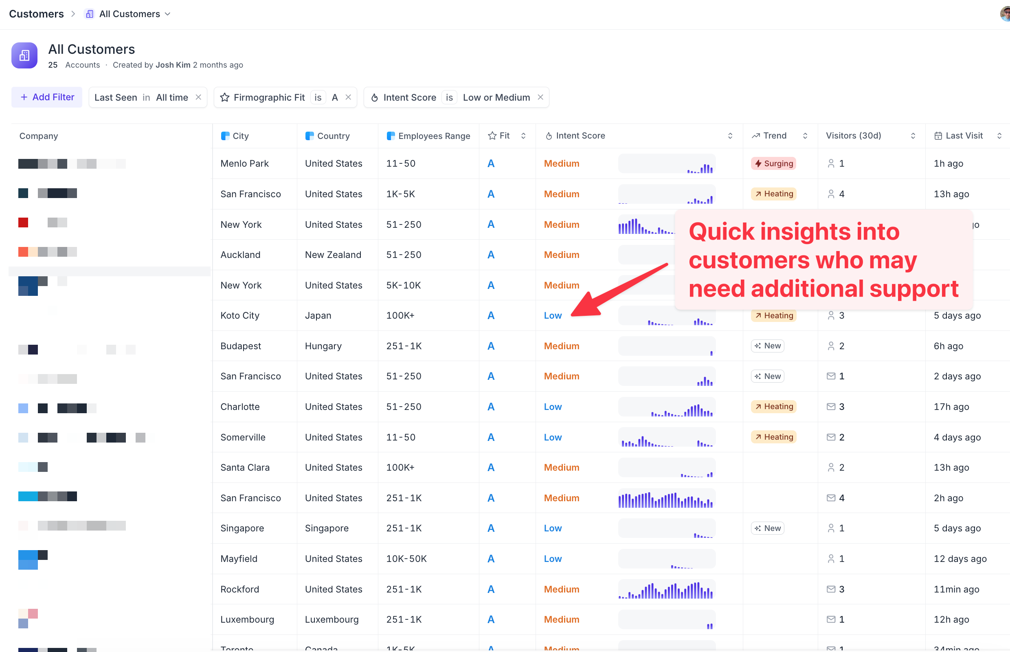
Task: Sort by the Visitors (30d) column
Action: [x=913, y=136]
